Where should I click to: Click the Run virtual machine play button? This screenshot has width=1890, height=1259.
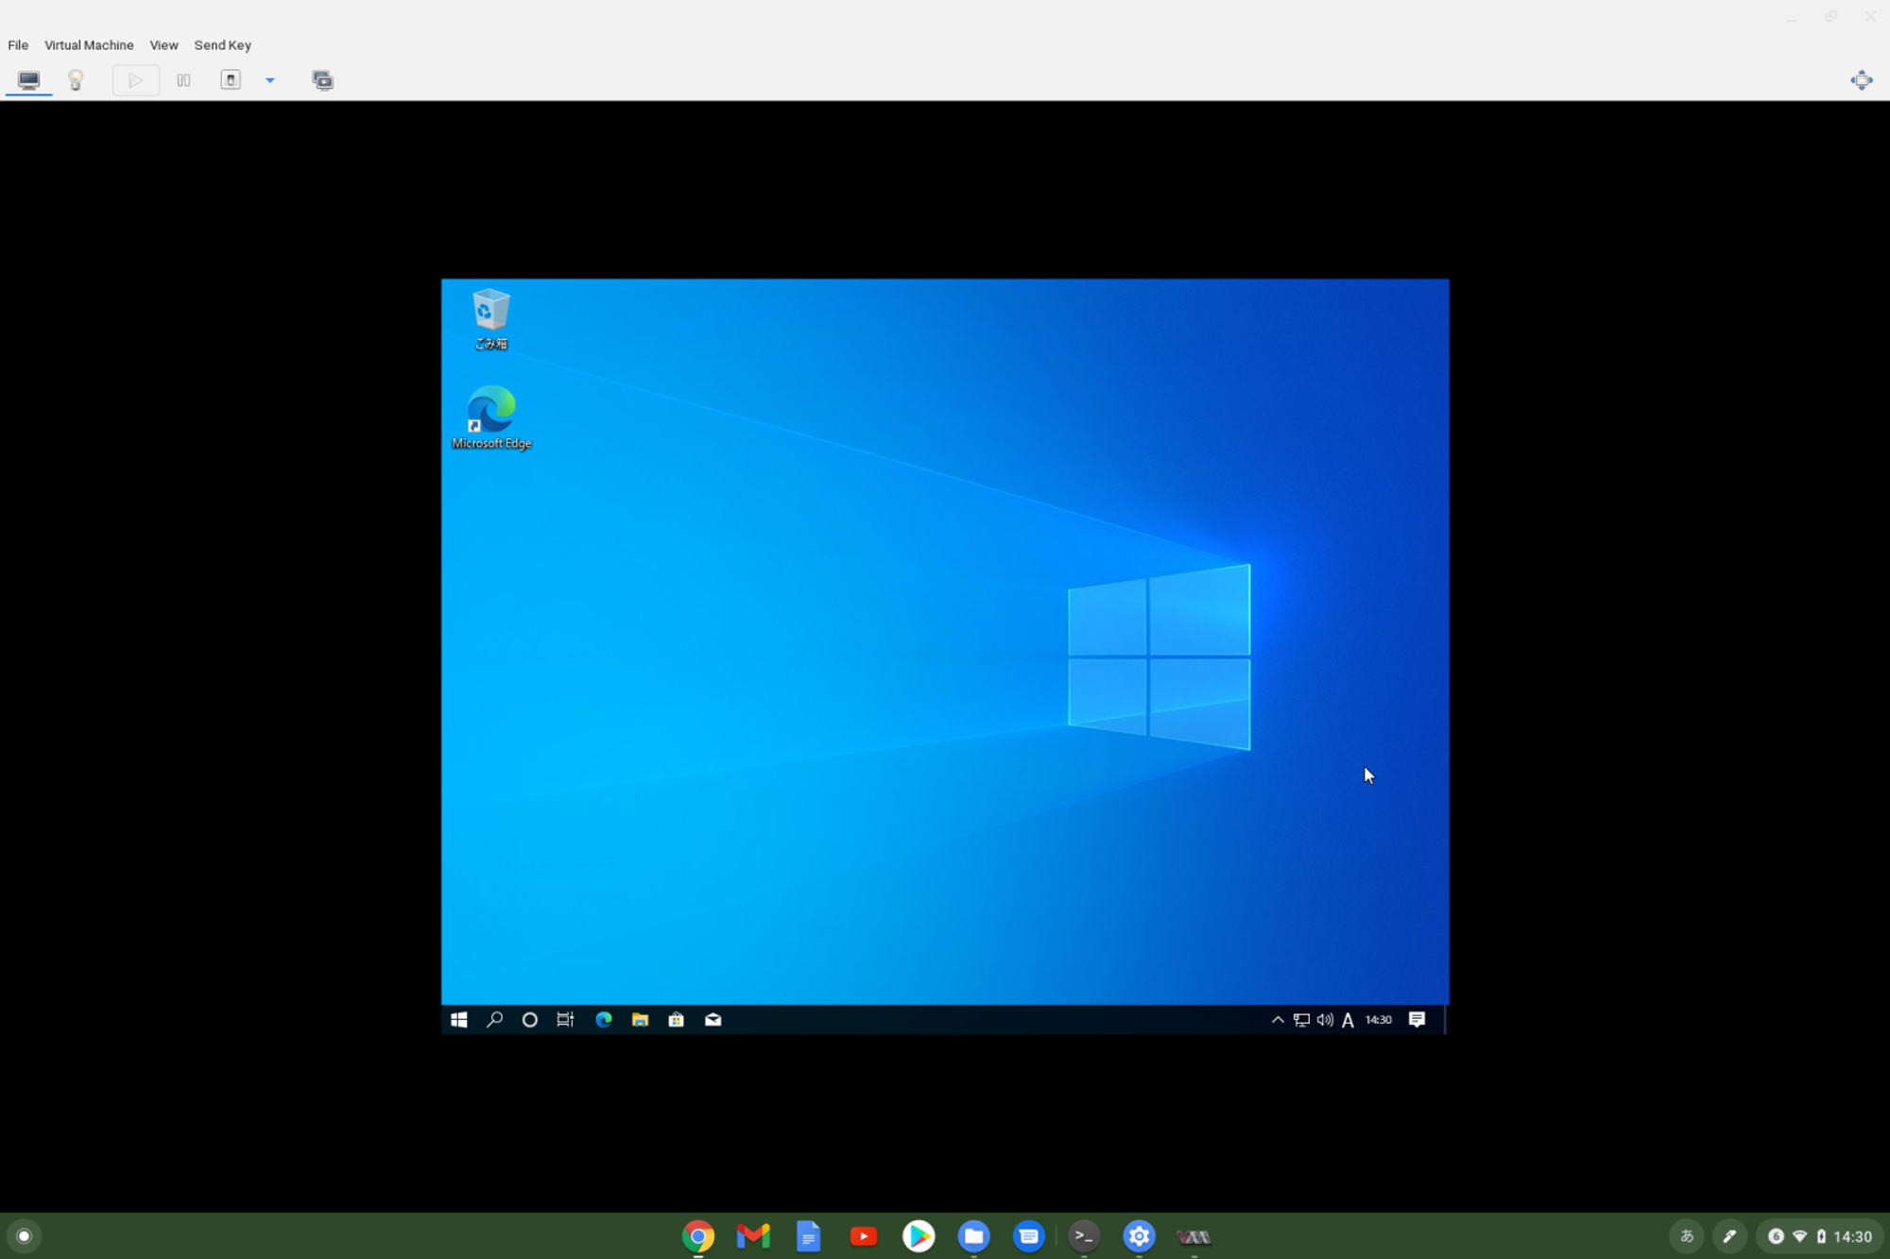pyautogui.click(x=135, y=80)
